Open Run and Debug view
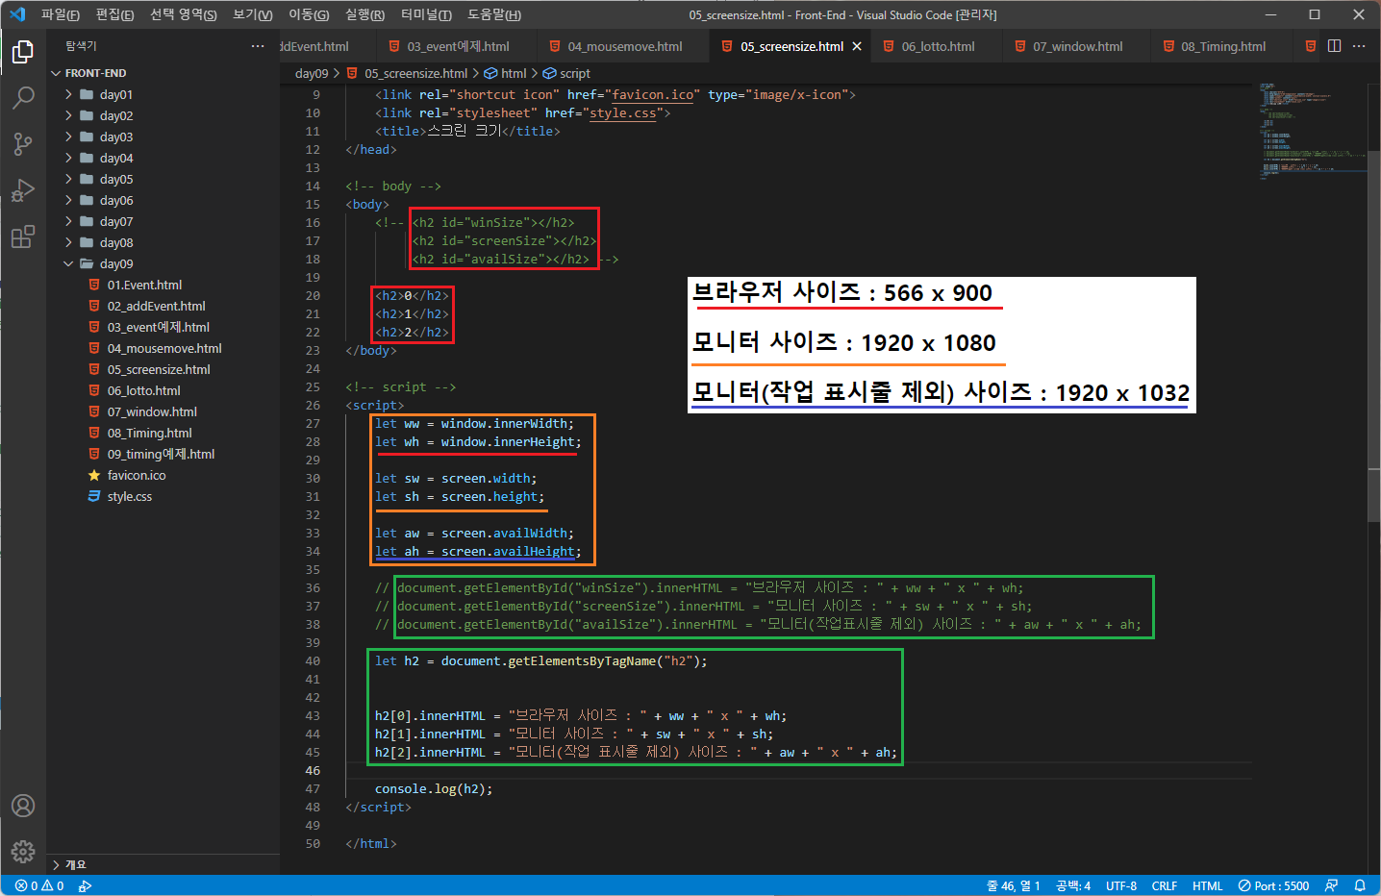 click(23, 189)
